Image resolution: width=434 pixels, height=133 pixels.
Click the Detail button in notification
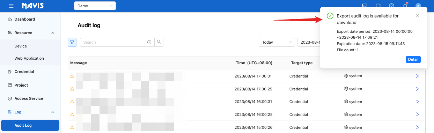pos(413,59)
